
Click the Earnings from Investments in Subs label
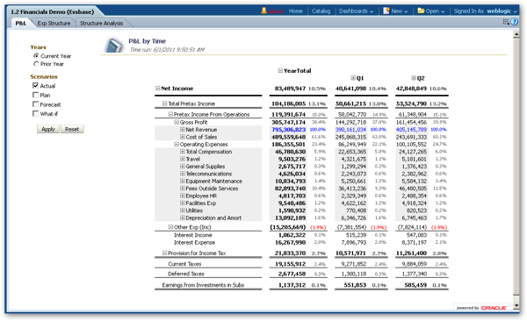[x=203, y=285]
